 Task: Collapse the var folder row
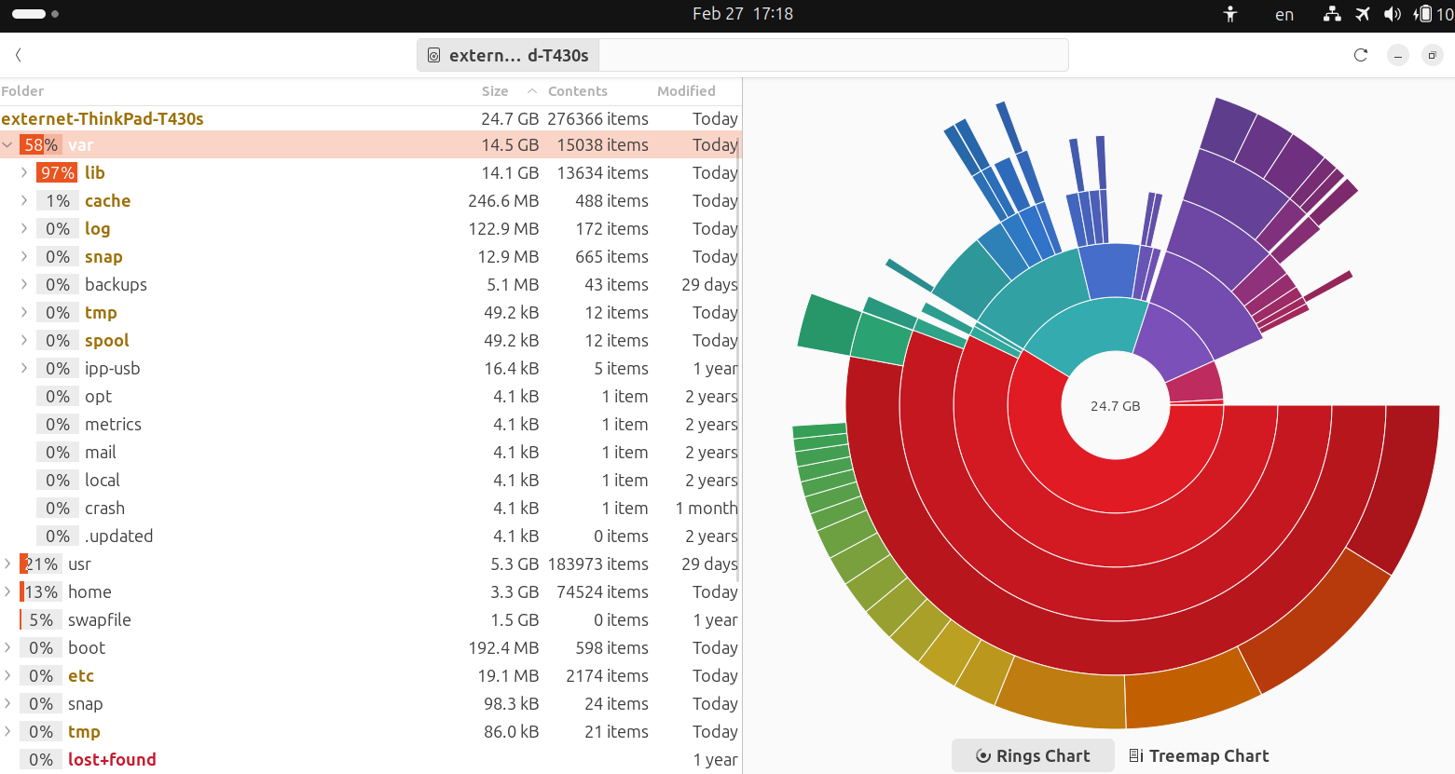(x=8, y=145)
